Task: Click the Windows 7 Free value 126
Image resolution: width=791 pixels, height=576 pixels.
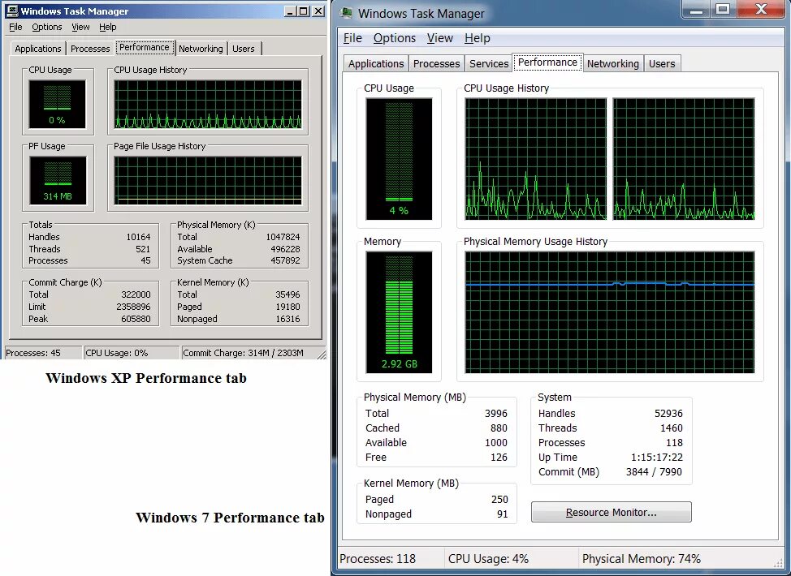Action: [499, 458]
